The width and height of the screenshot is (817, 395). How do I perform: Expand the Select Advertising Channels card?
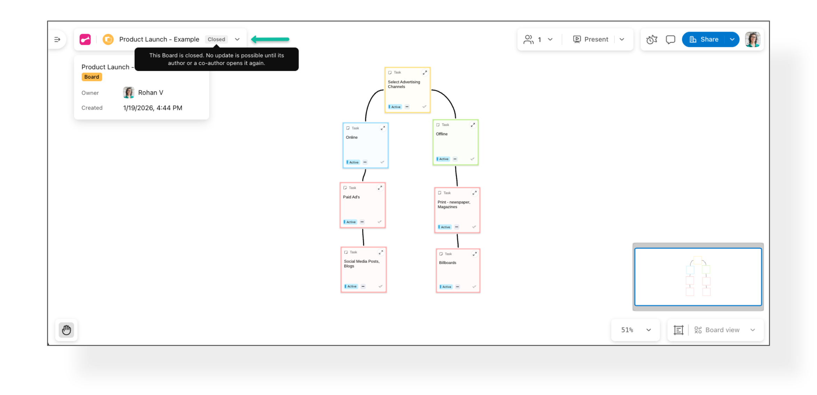(425, 73)
